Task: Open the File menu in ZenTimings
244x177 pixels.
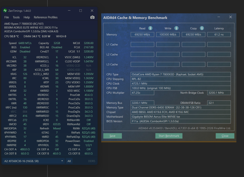Action: [x=6, y=17]
